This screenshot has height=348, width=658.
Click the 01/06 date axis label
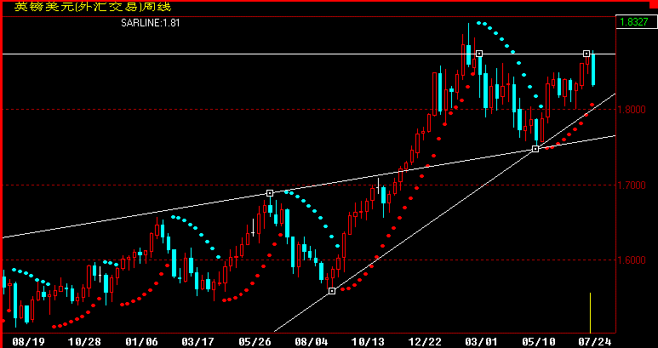(x=142, y=342)
